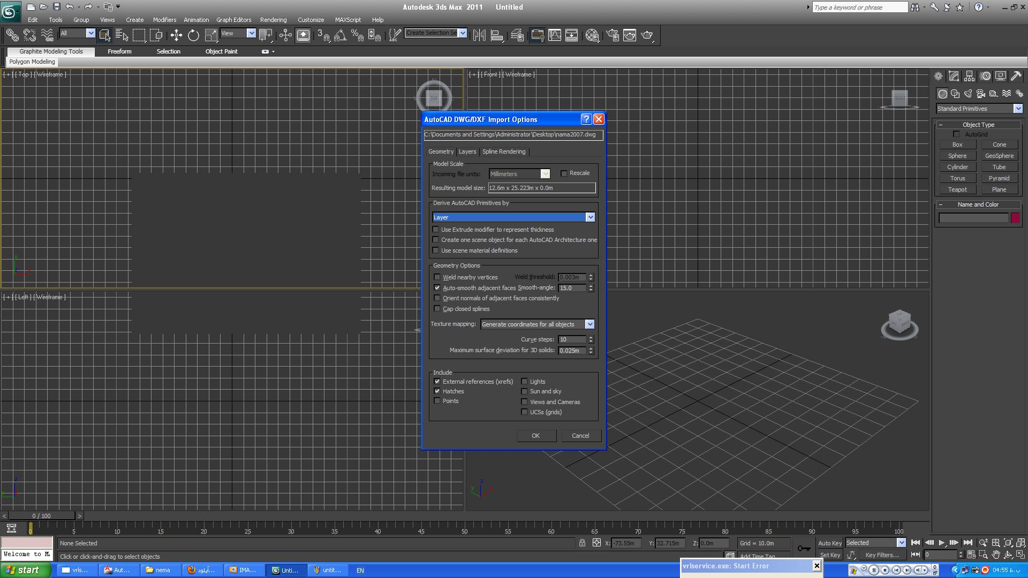Toggle the selection lock icon
Screen dimensions: 1028x578
pyautogui.click(x=582, y=543)
